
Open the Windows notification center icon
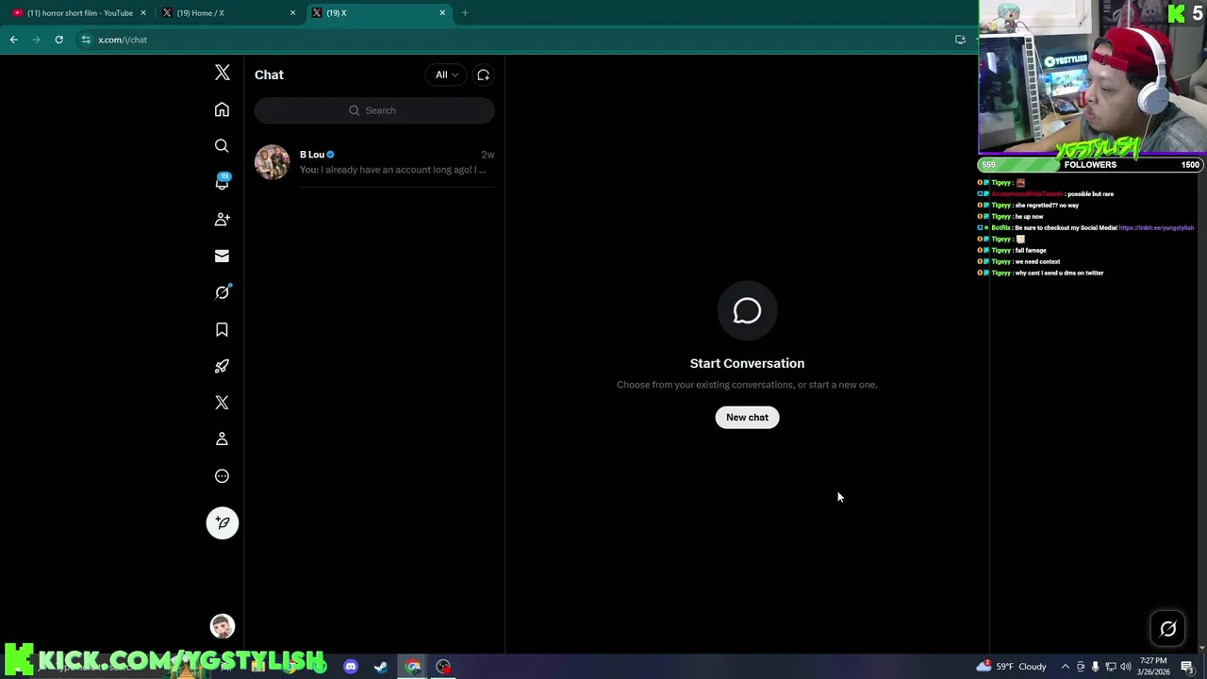(1187, 667)
